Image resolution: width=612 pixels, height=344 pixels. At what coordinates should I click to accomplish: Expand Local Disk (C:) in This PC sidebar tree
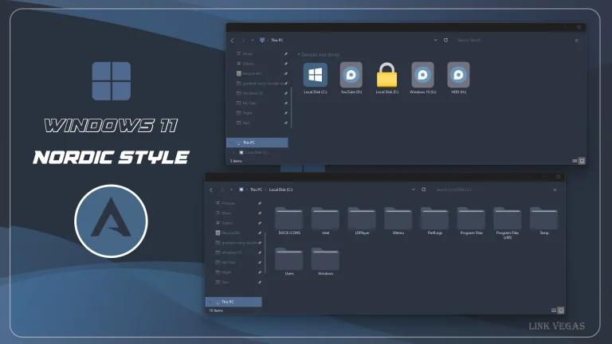click(x=233, y=153)
